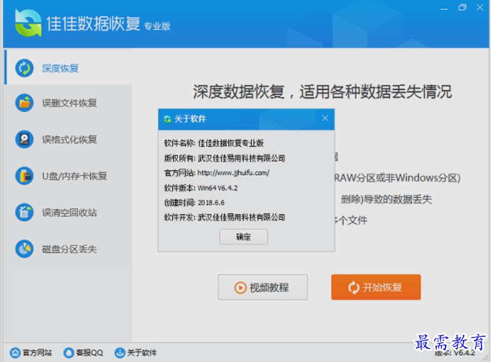
Task: Switch to 误删文件恢复 label
Action: [69, 103]
